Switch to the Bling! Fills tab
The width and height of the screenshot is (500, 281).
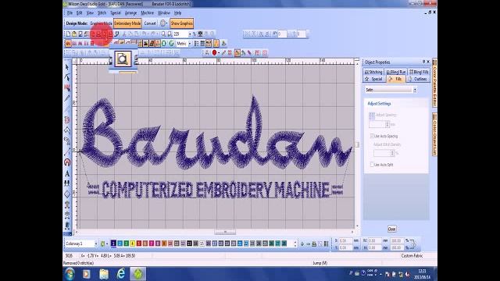point(419,73)
